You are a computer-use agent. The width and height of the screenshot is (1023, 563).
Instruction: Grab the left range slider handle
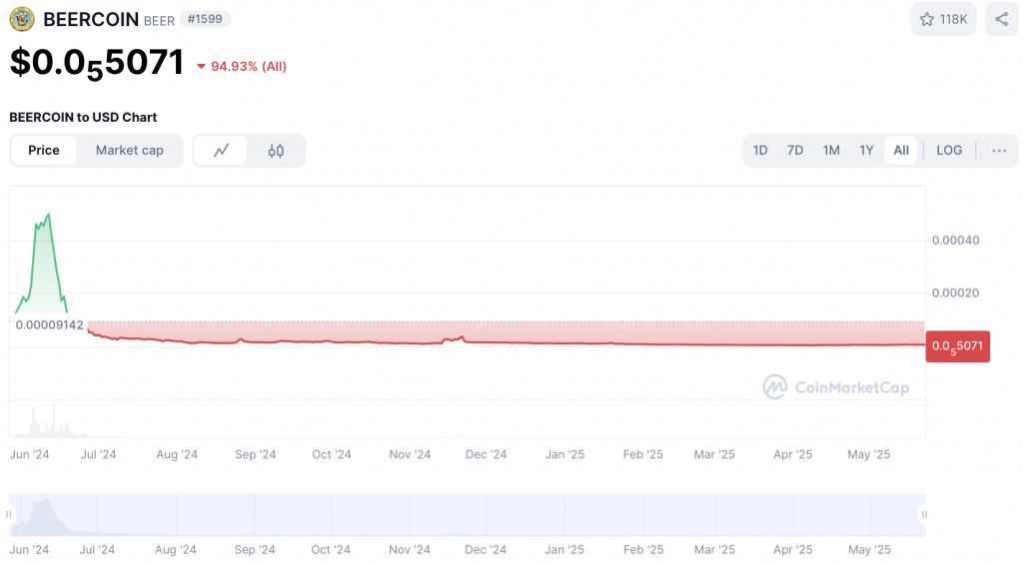click(x=8, y=515)
